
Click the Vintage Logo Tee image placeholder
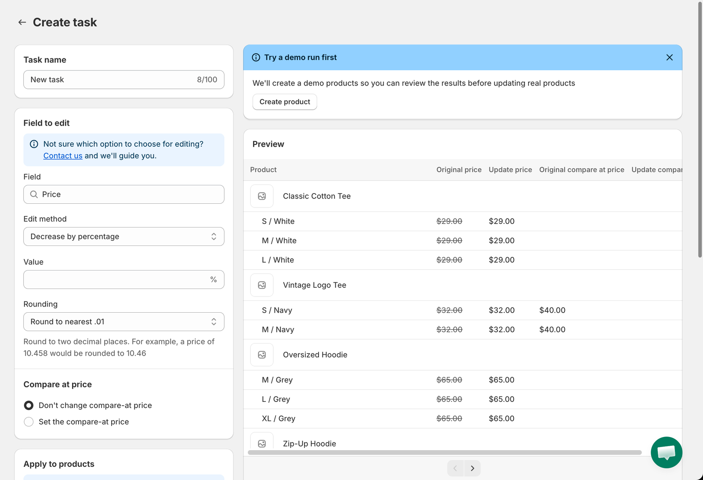[262, 285]
